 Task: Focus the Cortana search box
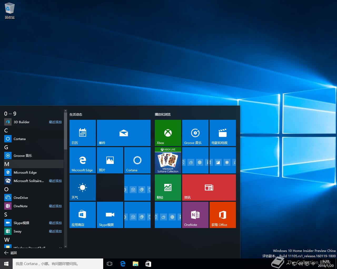[x=58, y=264]
